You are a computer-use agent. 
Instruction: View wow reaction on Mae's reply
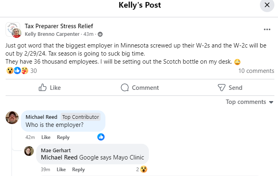(x=144, y=170)
